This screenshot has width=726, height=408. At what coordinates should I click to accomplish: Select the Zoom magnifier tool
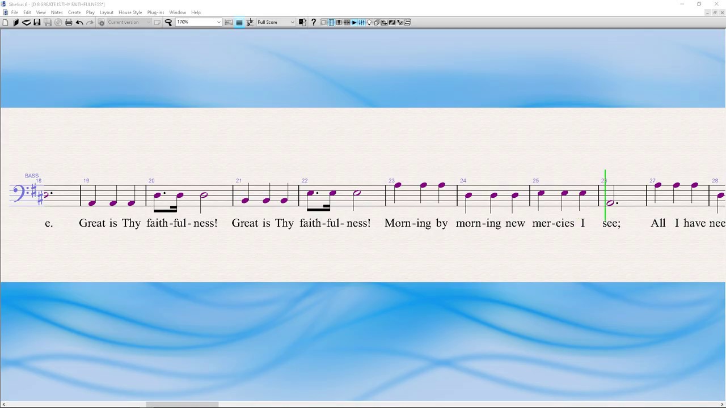[x=168, y=22]
